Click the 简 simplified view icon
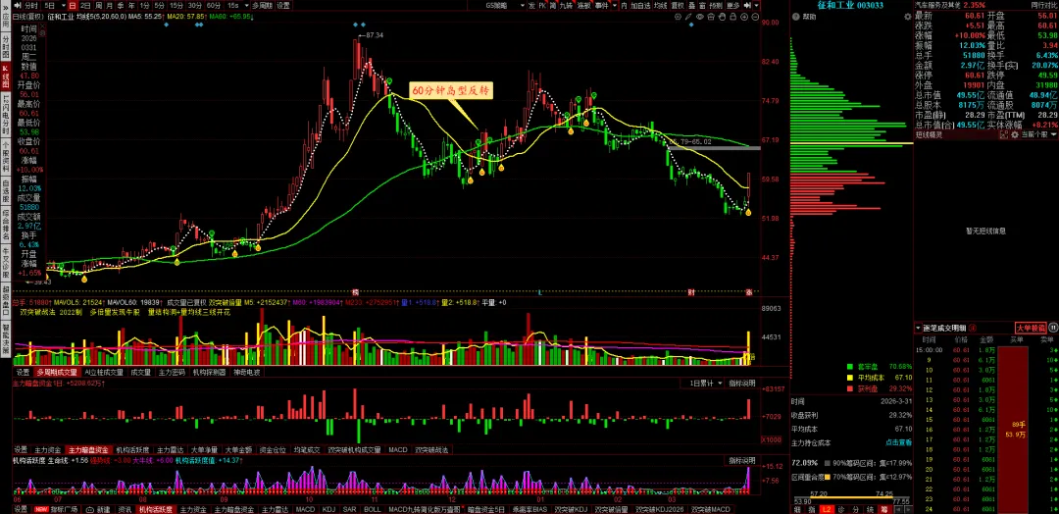Viewport: 1059px width, 514px height. coord(552,5)
